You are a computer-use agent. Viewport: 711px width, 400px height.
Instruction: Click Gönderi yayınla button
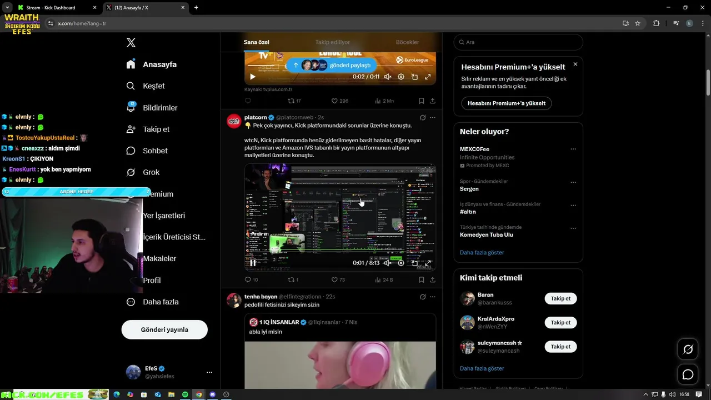(164, 329)
